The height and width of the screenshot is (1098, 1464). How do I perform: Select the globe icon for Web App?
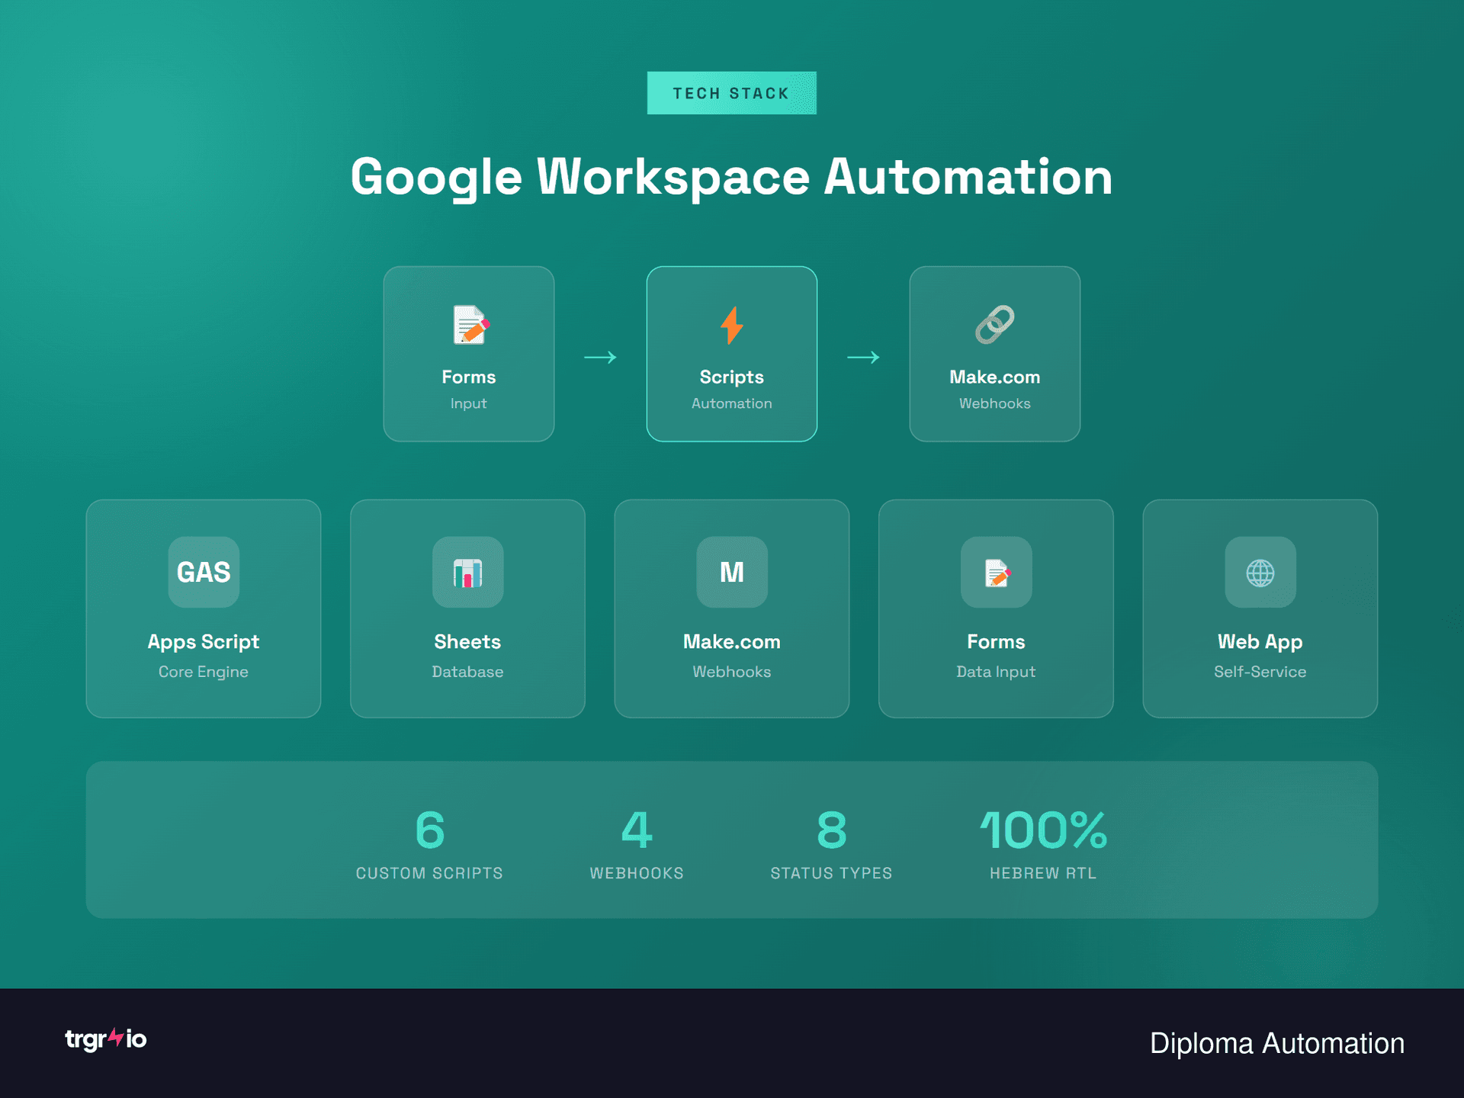click(x=1260, y=573)
